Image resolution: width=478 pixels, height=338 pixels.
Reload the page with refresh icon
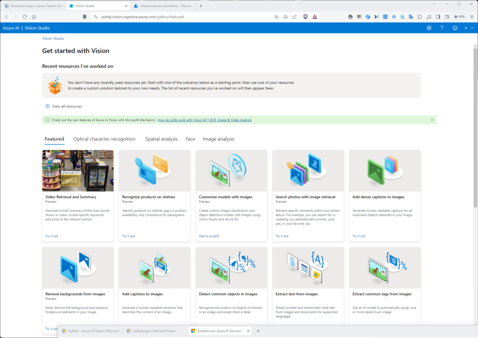tap(24, 16)
